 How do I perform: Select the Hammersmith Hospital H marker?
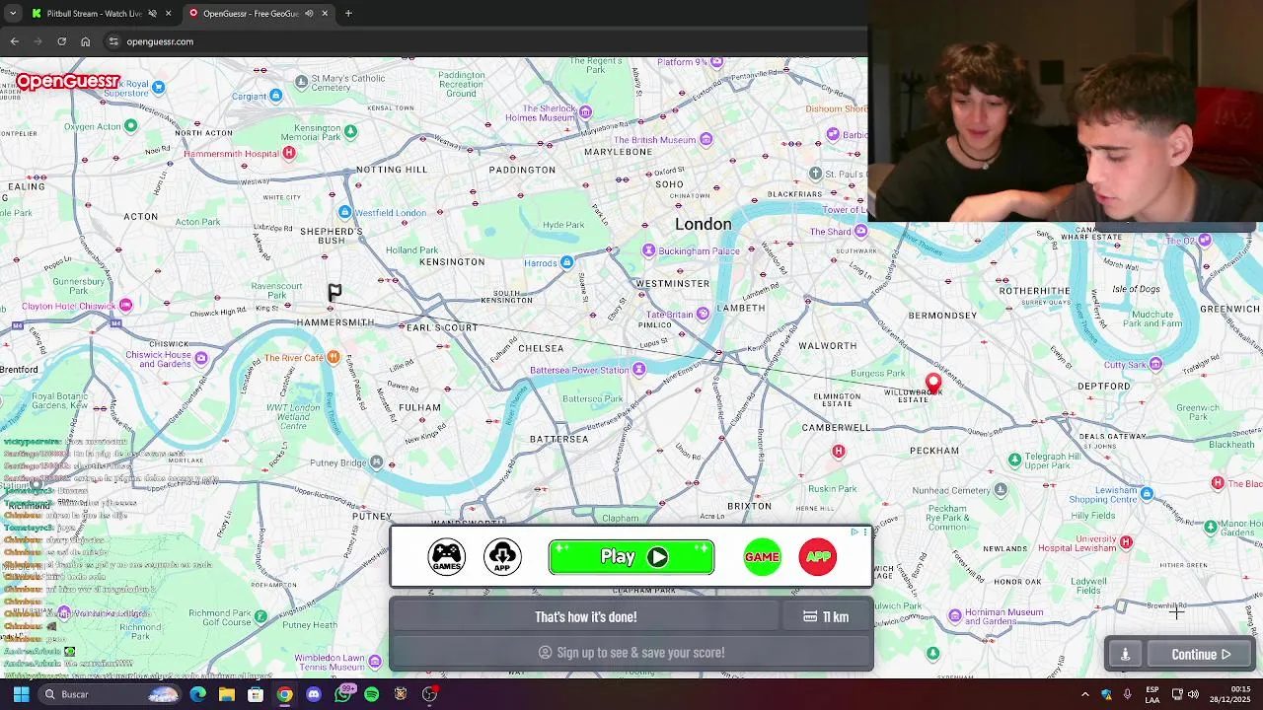288,153
